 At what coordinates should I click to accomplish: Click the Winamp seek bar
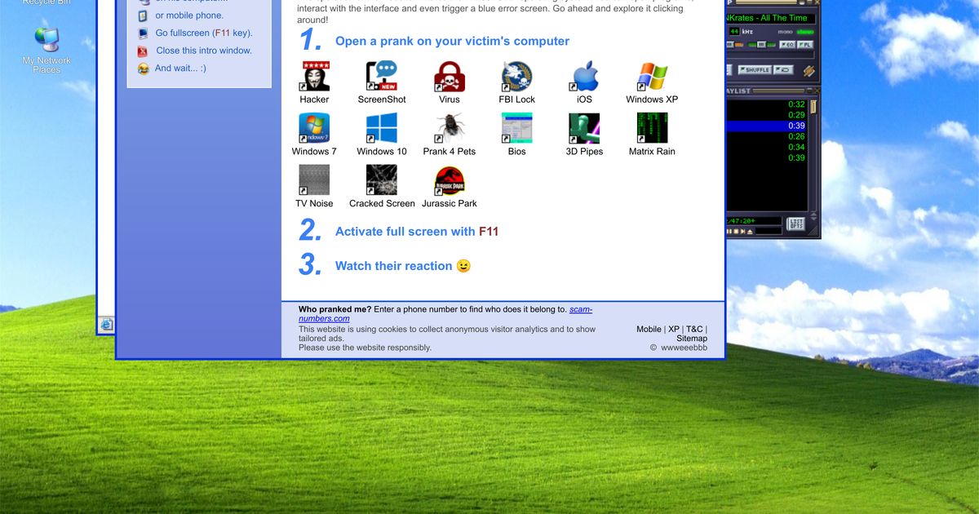tap(769, 55)
